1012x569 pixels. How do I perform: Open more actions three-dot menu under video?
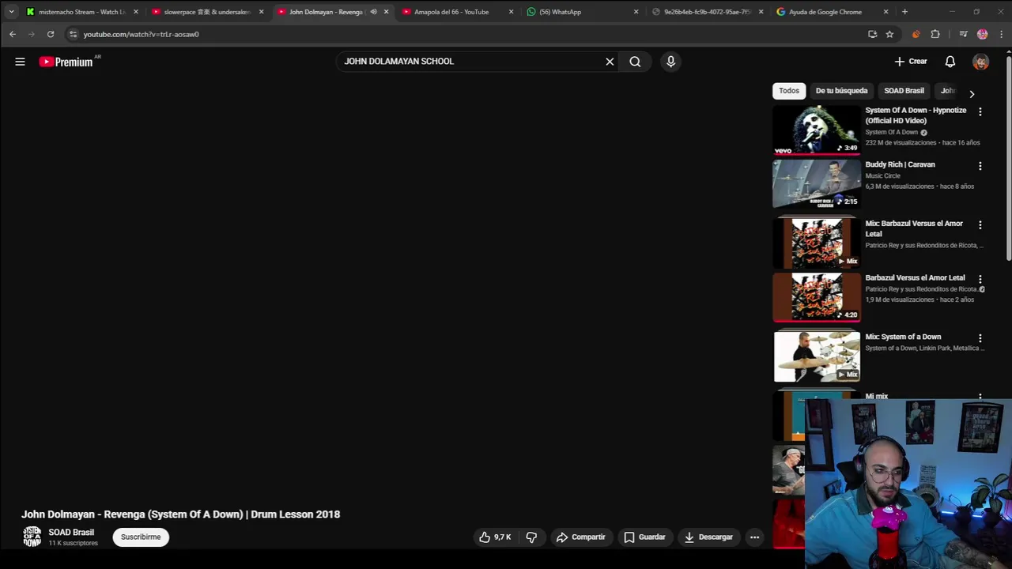[754, 537]
